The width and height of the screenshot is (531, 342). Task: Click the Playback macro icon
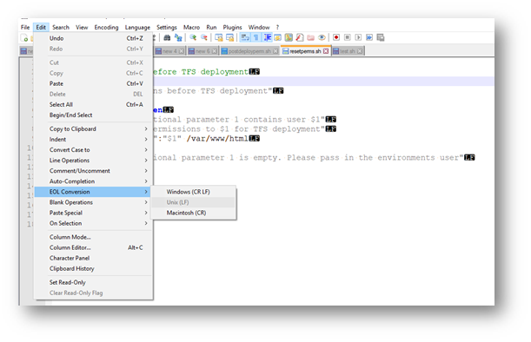358,37
